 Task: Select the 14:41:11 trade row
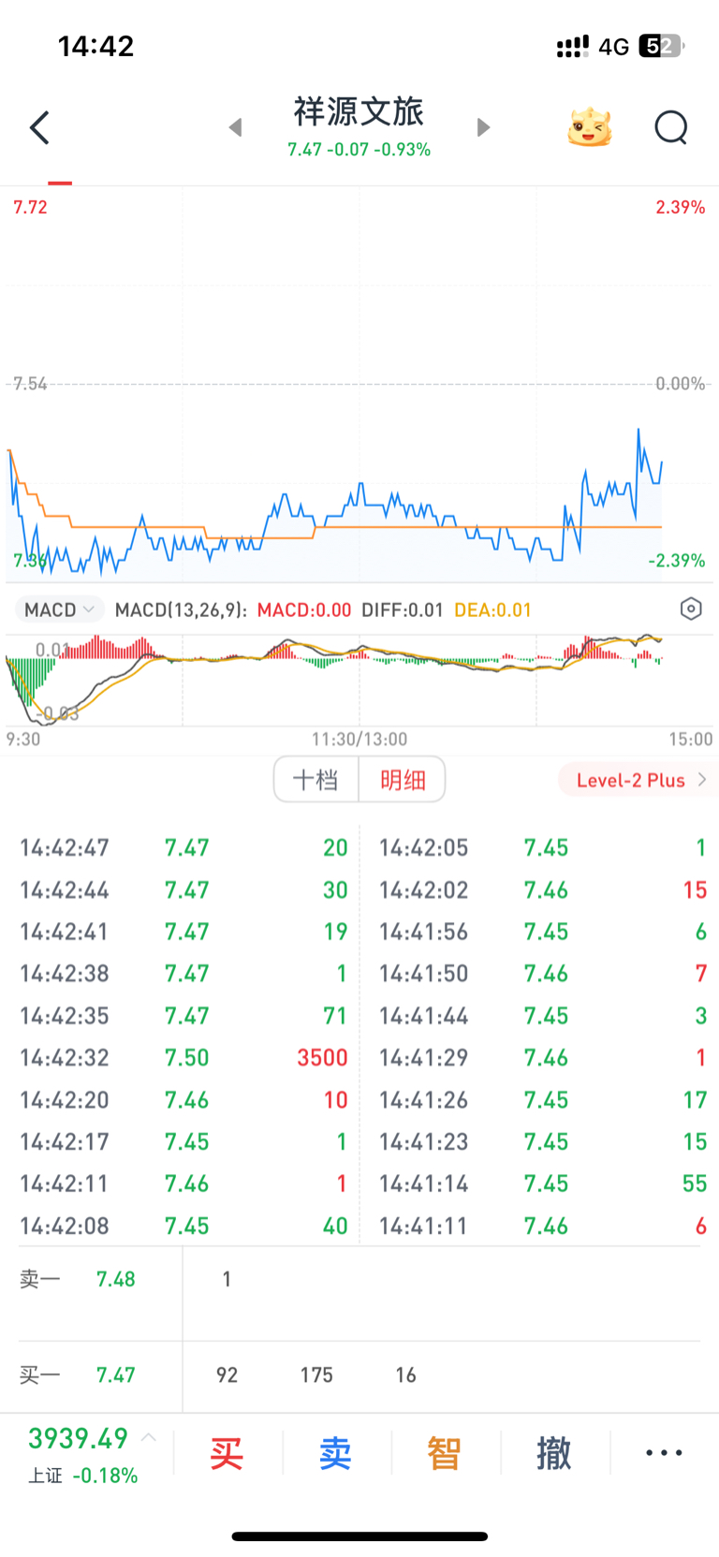[542, 1227]
